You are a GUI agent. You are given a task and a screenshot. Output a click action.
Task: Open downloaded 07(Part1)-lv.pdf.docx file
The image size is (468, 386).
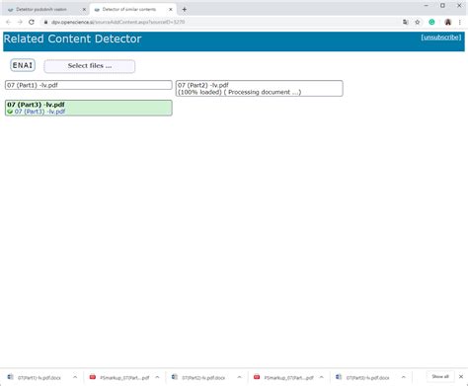click(39, 377)
